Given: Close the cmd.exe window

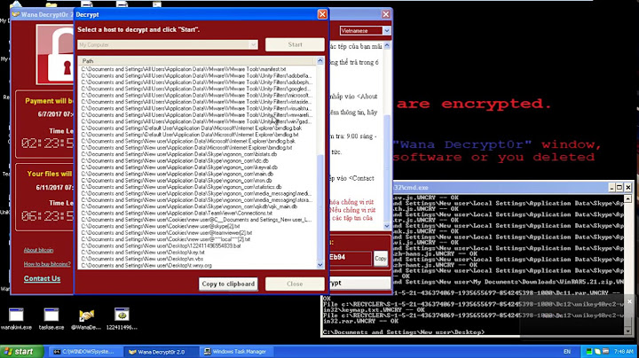Looking at the screenshot, I should (x=628, y=188).
